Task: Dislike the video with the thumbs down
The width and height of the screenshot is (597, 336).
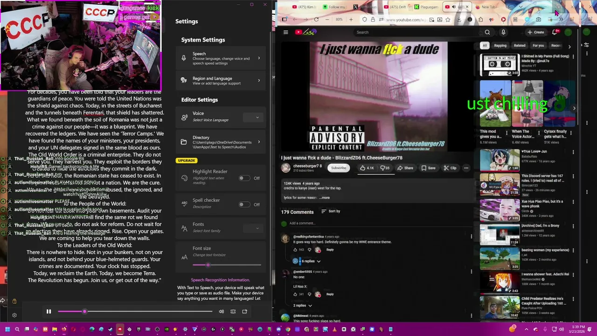Action: click(385, 168)
